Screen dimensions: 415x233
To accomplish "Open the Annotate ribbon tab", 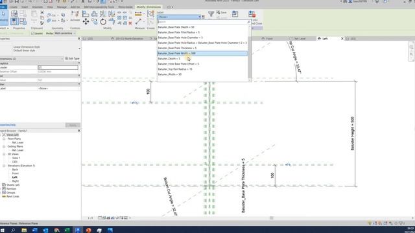I will tap(38, 7).
